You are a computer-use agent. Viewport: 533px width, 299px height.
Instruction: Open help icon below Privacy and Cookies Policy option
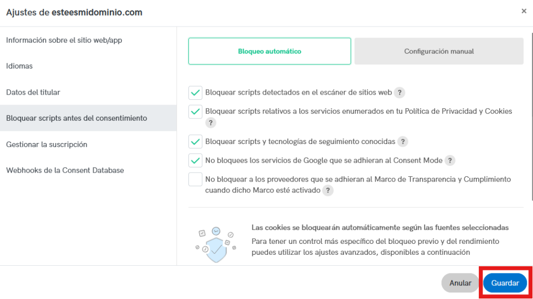coord(210,123)
